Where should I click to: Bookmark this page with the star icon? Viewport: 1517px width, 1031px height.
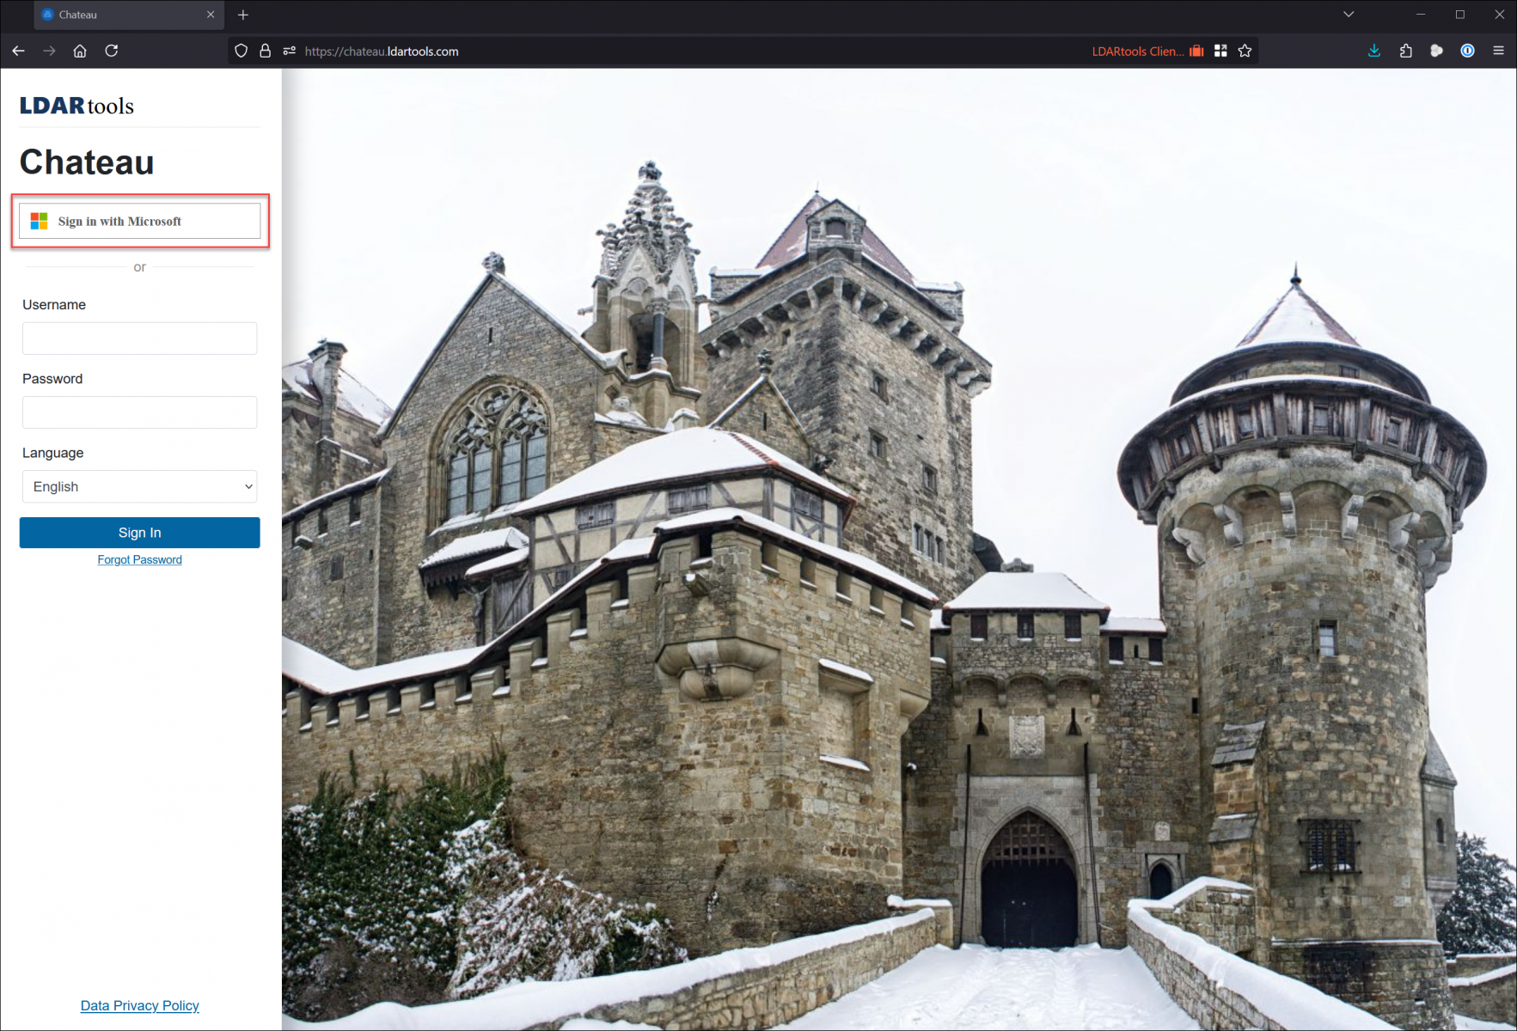1245,51
